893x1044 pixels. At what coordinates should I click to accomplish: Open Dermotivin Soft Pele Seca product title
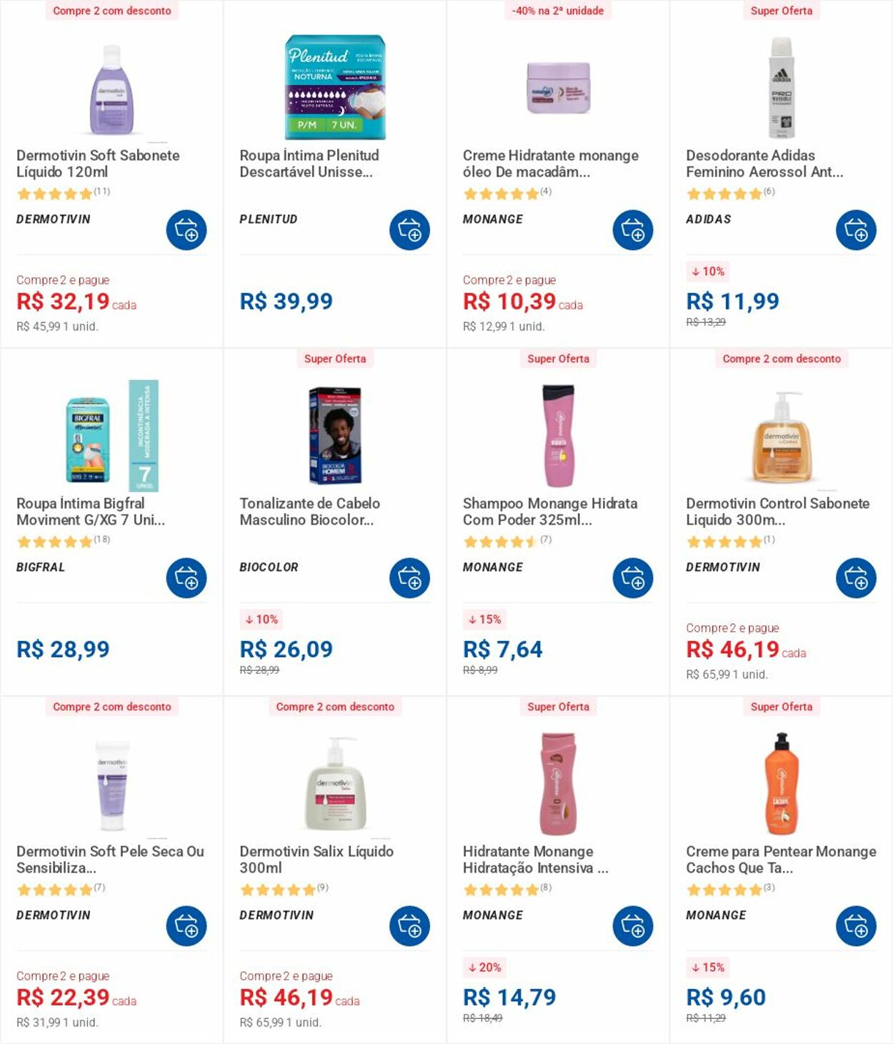110,860
